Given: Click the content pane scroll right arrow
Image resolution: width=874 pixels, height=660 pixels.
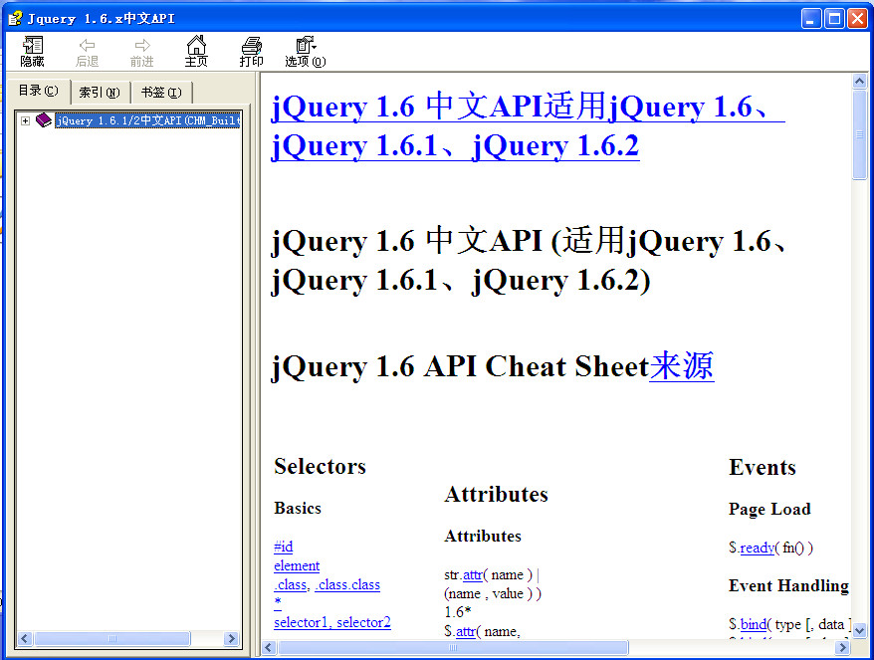Looking at the screenshot, I should point(842,647).
